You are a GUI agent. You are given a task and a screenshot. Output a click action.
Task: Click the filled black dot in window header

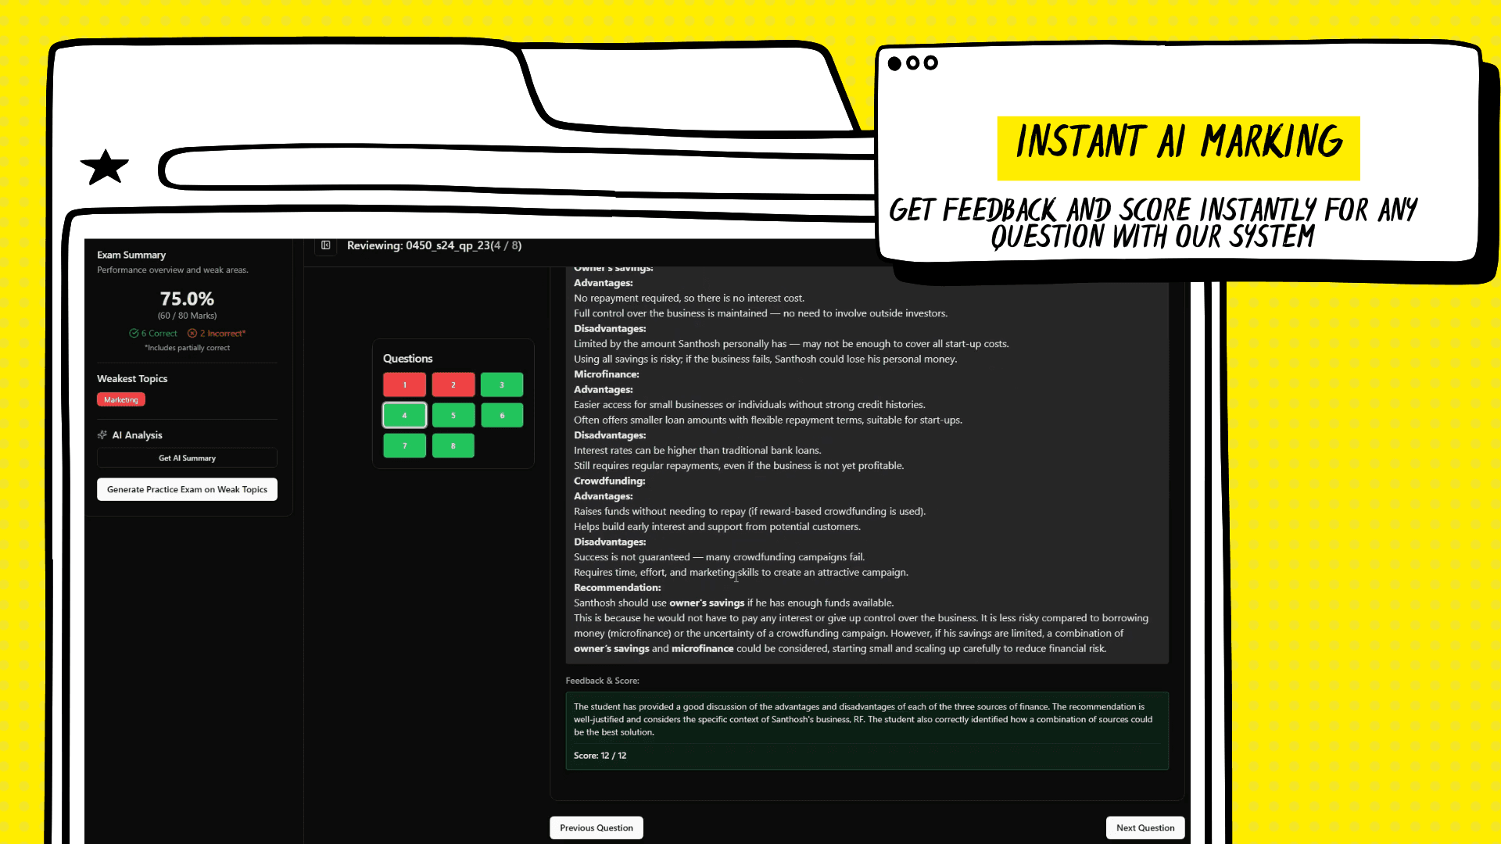894,63
